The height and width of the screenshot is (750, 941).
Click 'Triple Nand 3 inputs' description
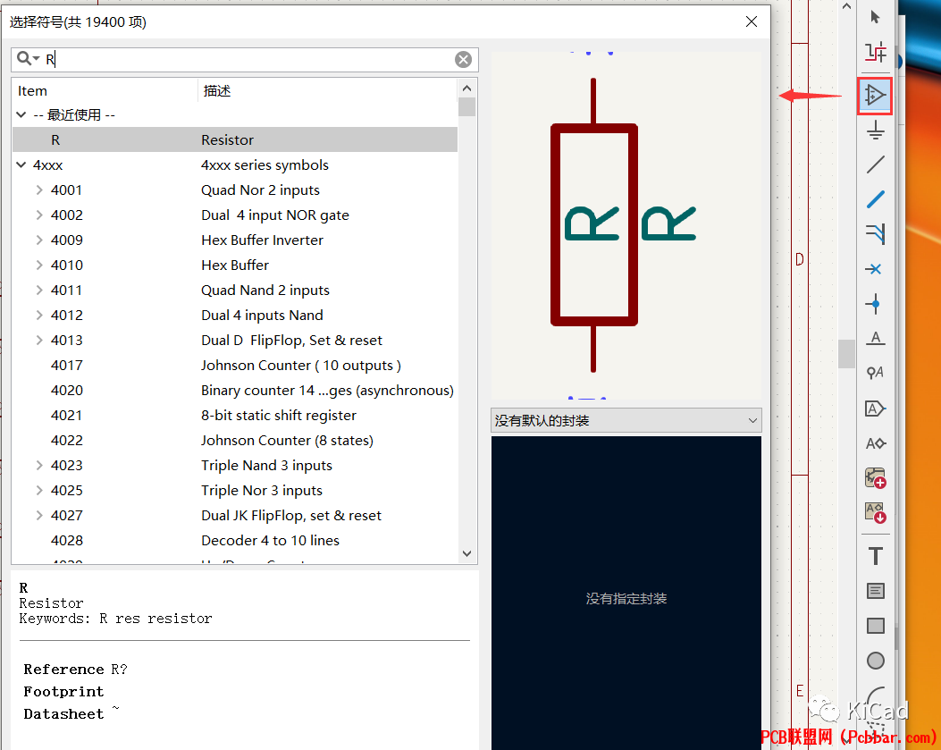[266, 466]
